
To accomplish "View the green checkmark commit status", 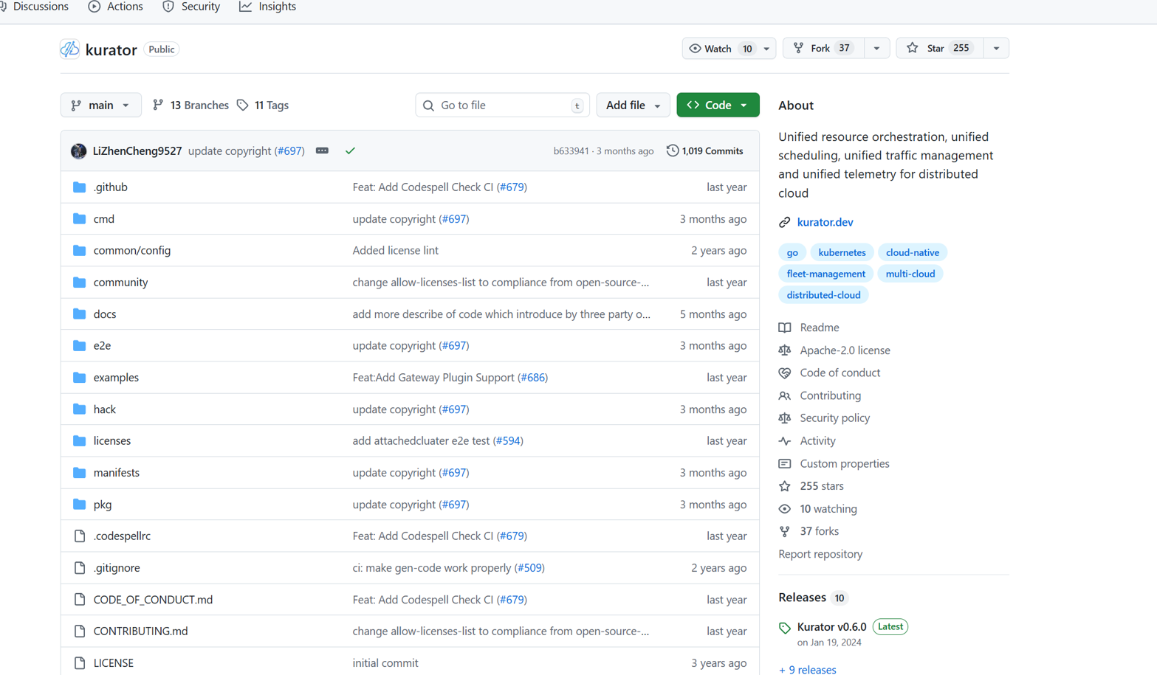I will [x=350, y=150].
